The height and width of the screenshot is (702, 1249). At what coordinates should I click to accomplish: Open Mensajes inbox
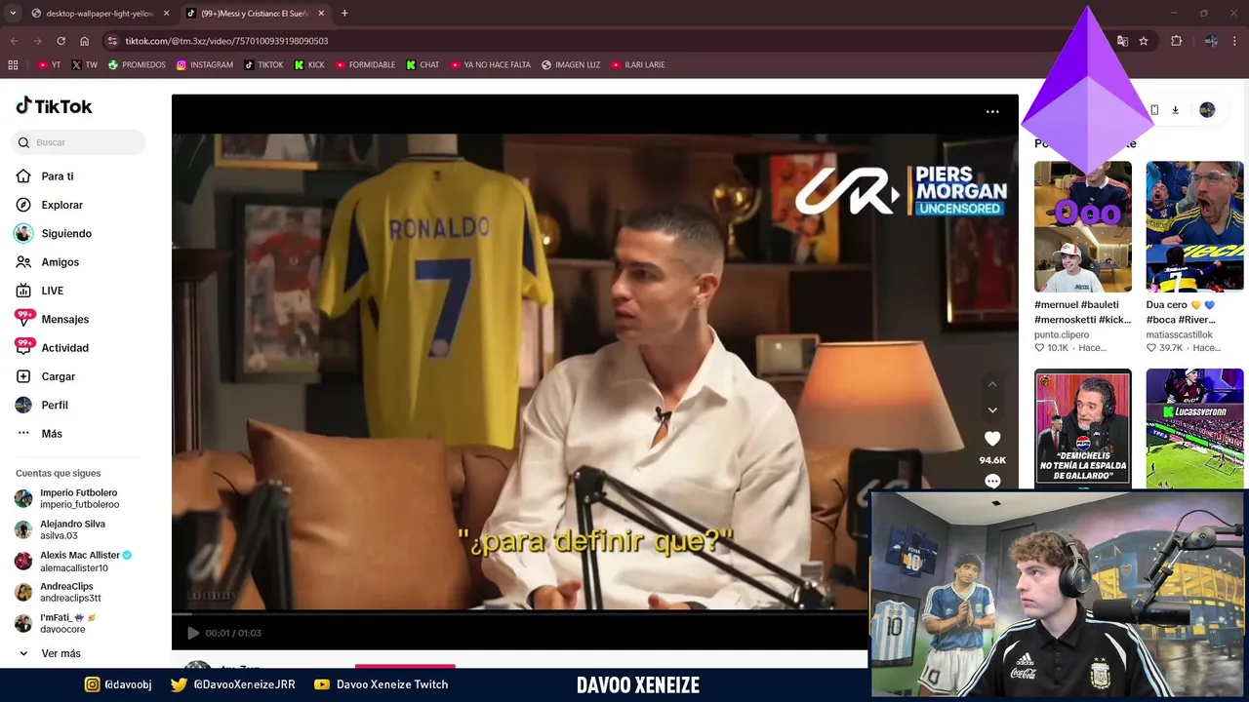pyautogui.click(x=64, y=320)
